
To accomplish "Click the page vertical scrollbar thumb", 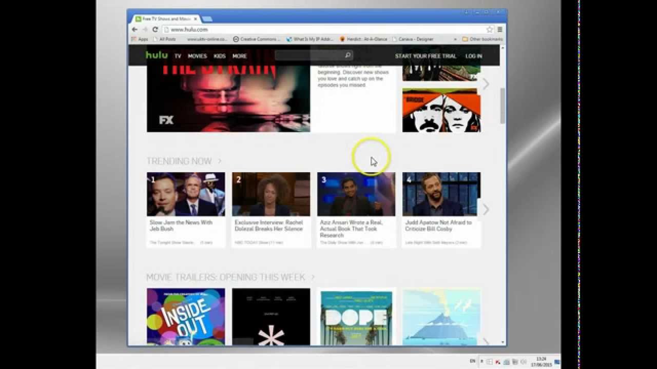I will click(x=503, y=106).
